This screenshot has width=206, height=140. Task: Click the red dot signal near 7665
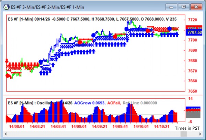[8, 76]
